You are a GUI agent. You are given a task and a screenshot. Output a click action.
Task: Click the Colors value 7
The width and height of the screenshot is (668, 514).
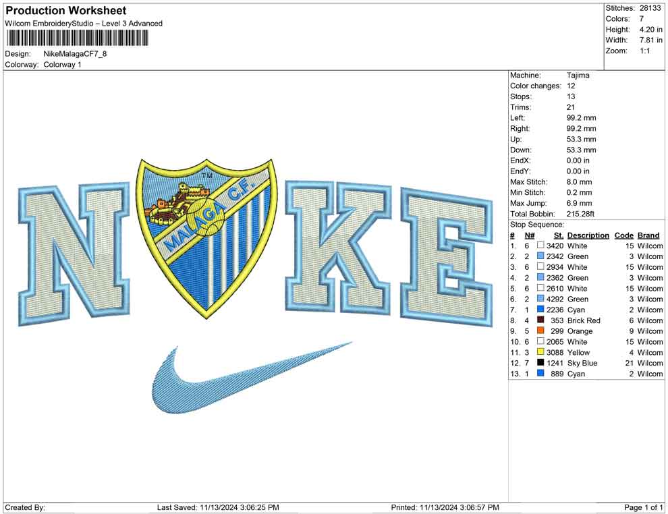(x=641, y=19)
